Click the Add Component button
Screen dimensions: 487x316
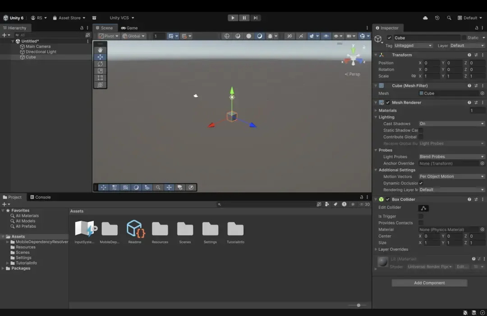(x=429, y=283)
